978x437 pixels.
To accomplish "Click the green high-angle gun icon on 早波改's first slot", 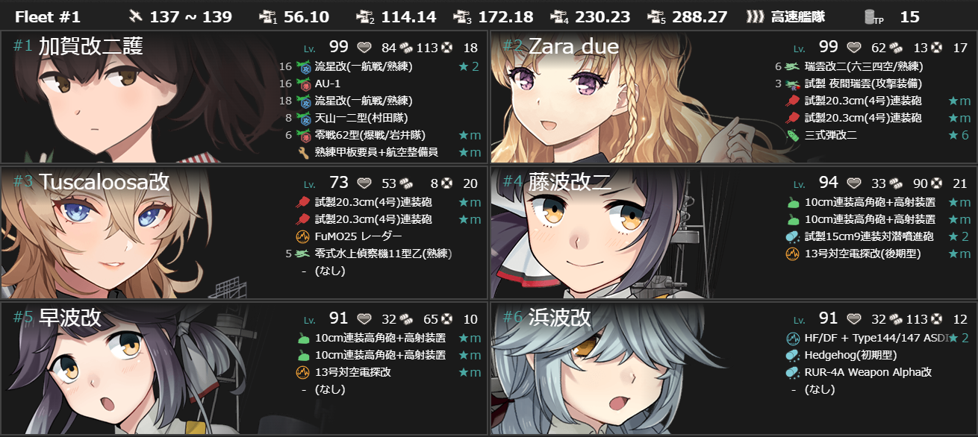I will 303,338.
